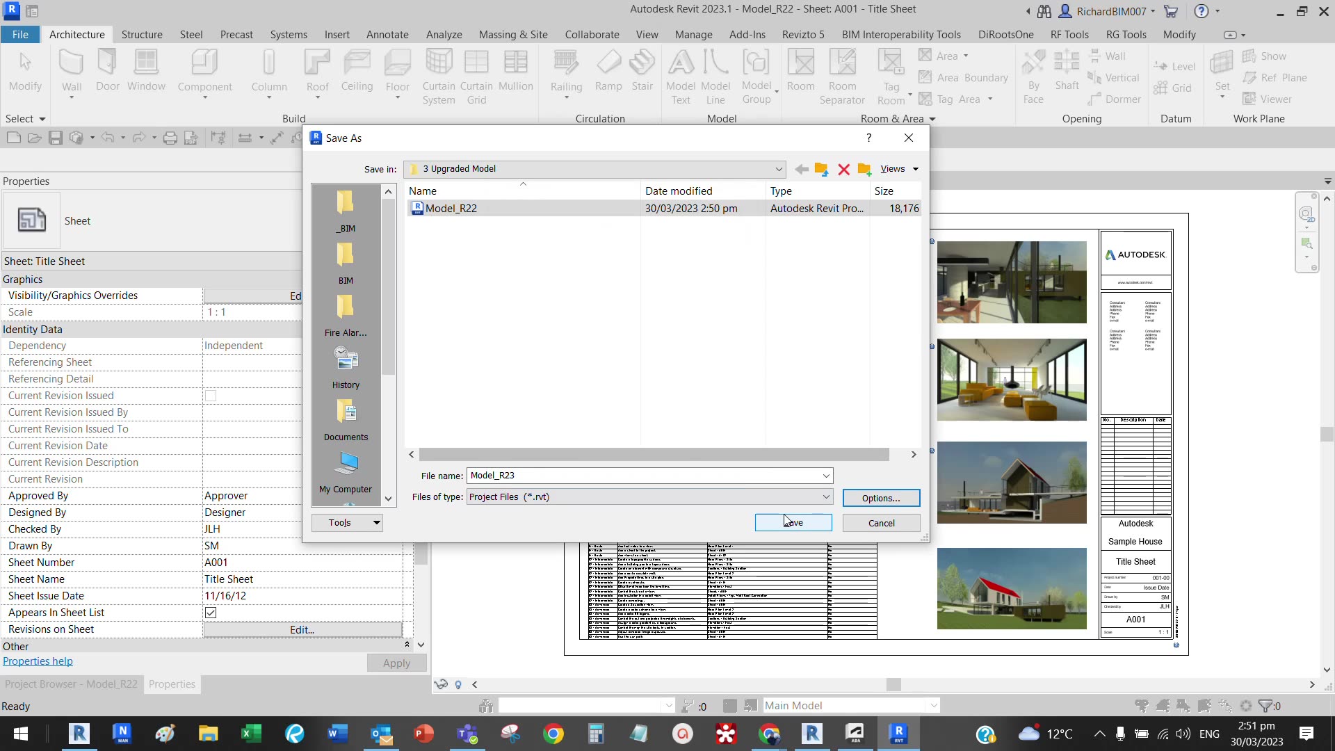Open the Collaborate menu
The image size is (1335, 751).
(x=591, y=34)
